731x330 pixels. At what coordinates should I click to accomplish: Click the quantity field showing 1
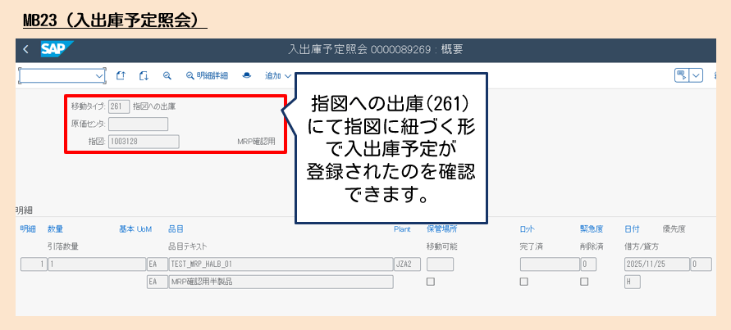[x=97, y=264]
